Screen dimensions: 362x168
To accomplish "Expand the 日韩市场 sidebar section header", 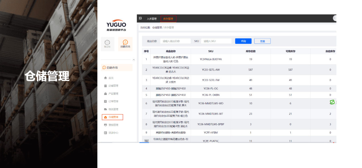I will [117, 67].
